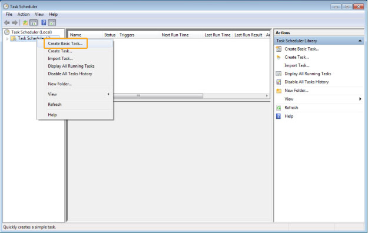Click Disable All Tasks History in Actions pane
Viewport: 368px width, 233px height.
[307, 82]
